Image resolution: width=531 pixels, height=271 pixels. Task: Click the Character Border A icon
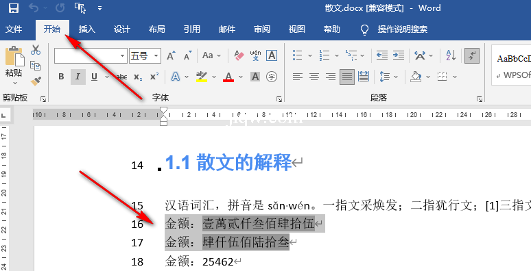(272, 55)
